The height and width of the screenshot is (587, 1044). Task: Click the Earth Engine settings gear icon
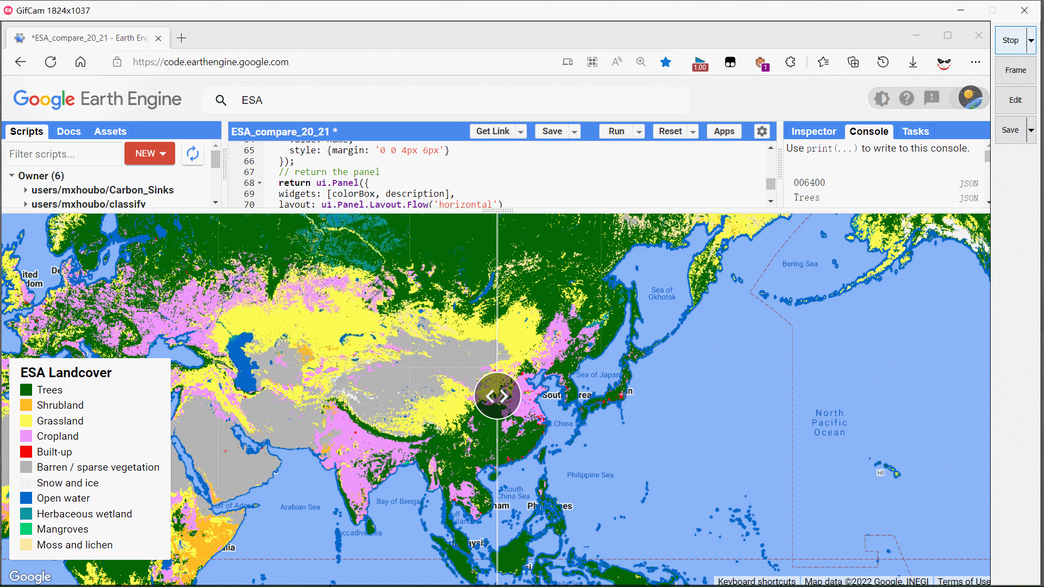[762, 131]
